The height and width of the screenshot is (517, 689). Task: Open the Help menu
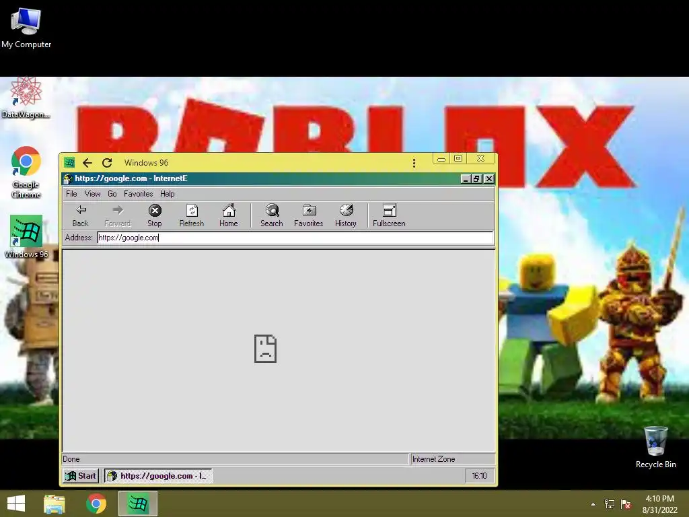click(167, 194)
